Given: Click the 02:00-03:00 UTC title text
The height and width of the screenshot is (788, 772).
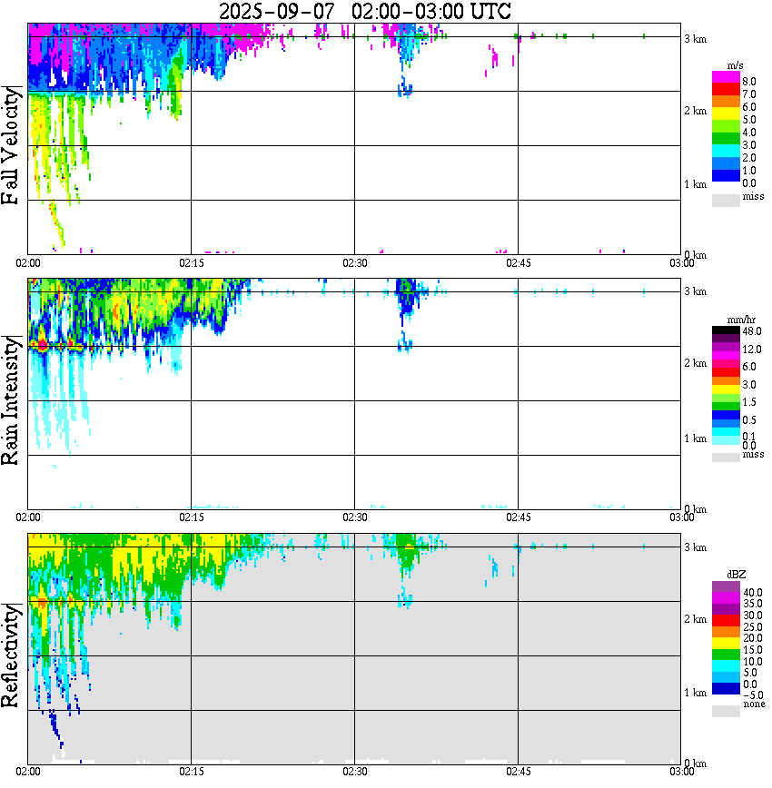Looking at the screenshot, I should (431, 11).
